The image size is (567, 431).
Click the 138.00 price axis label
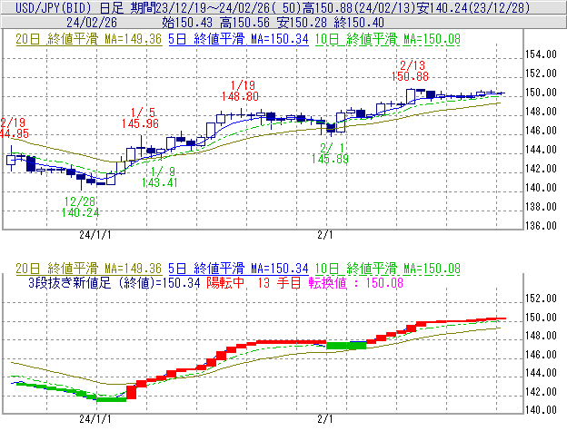click(x=541, y=207)
